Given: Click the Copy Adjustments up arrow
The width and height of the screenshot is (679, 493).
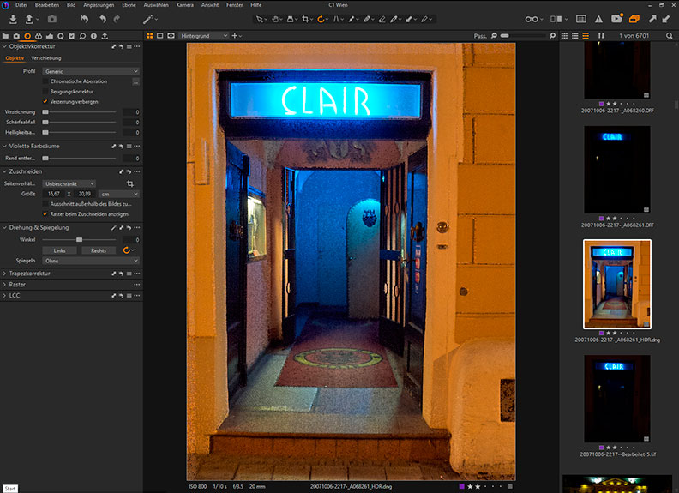Looking at the screenshot, I should [652, 19].
